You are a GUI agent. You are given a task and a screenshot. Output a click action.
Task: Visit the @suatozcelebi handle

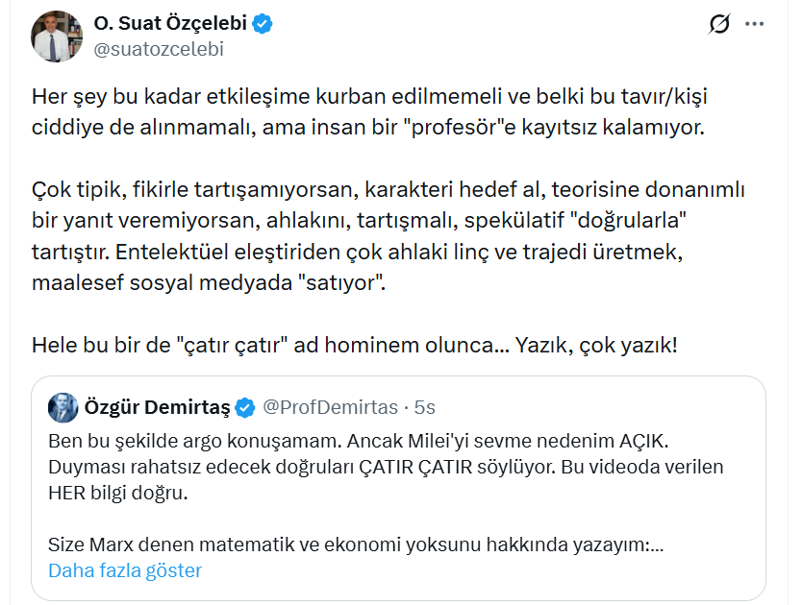pyautogui.click(x=158, y=49)
